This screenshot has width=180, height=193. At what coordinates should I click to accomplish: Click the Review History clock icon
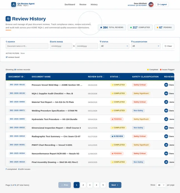(x=8, y=19)
